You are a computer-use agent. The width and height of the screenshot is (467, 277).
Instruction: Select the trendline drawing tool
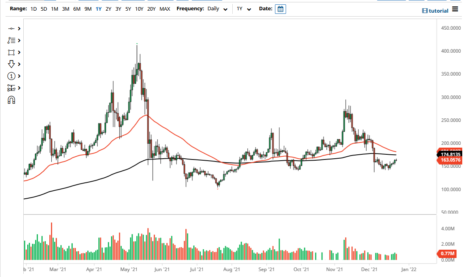pos(11,28)
